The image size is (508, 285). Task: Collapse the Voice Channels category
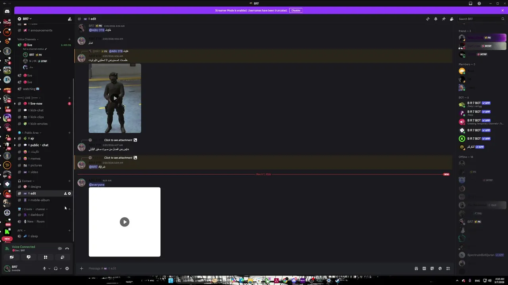(27, 39)
